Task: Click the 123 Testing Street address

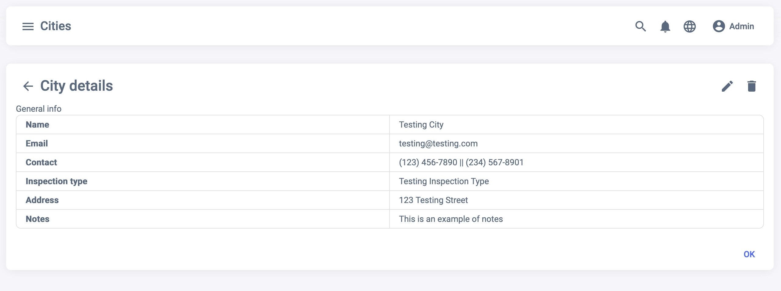Action: [433, 200]
